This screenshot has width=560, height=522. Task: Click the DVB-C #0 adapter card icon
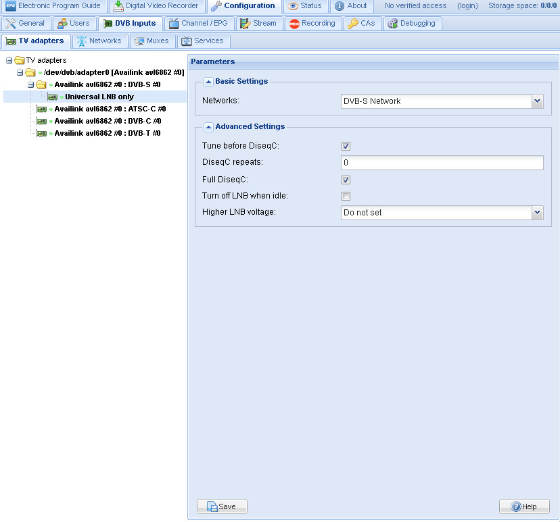[x=41, y=122]
